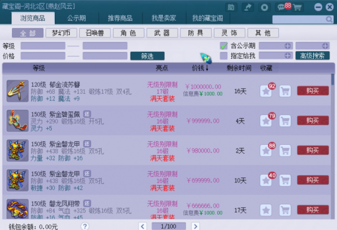
Task: Click the question mark help icon near wallet balance
Action: 85,226
